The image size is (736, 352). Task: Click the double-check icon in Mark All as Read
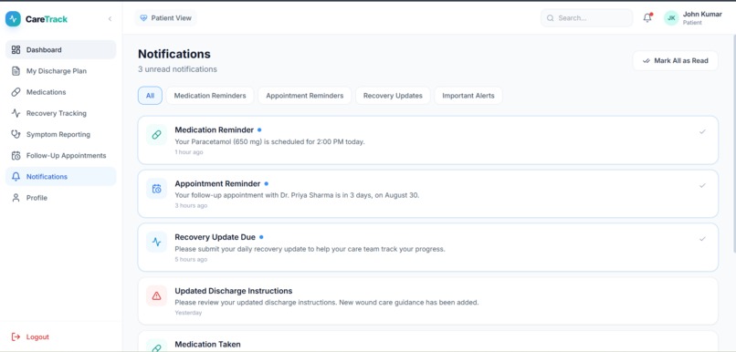[646, 60]
